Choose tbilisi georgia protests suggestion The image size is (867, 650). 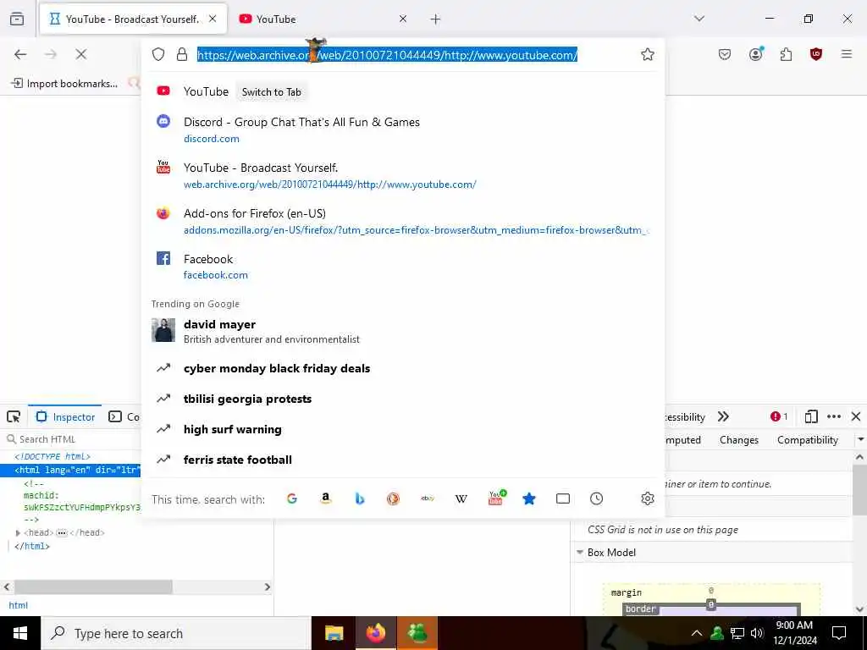click(x=403, y=399)
